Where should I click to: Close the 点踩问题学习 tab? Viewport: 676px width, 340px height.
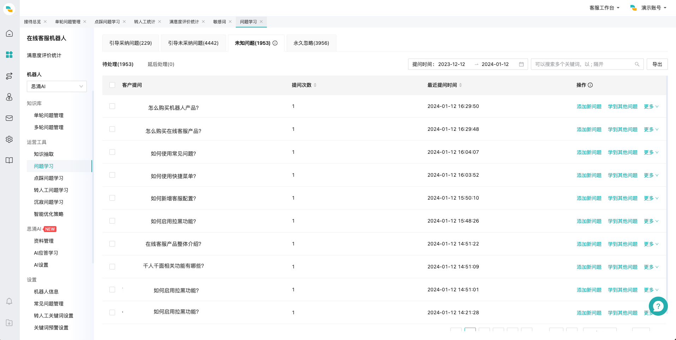[x=124, y=22]
